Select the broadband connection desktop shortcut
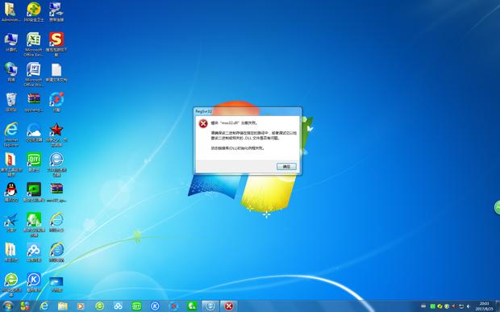This screenshot has height=312, width=500. pyautogui.click(x=56, y=12)
